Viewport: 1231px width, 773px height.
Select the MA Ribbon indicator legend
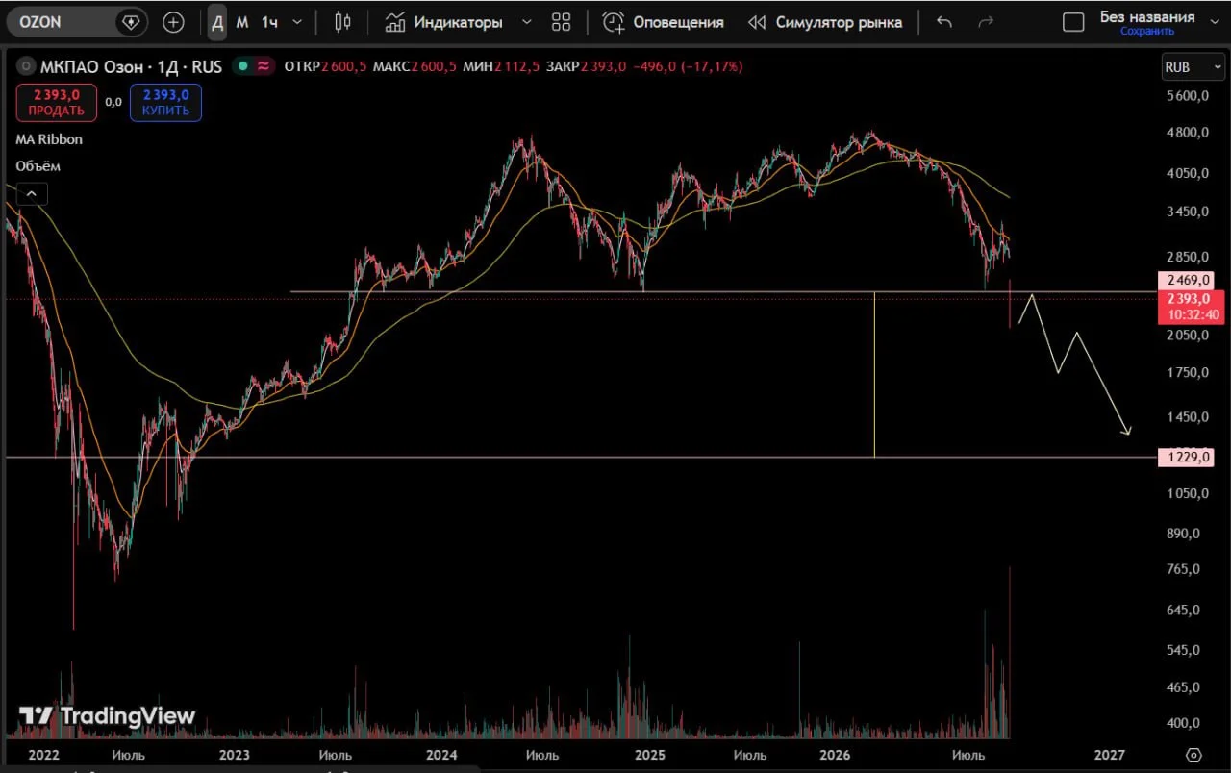pos(49,139)
